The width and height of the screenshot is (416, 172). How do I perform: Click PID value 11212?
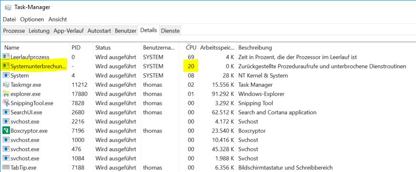80,85
